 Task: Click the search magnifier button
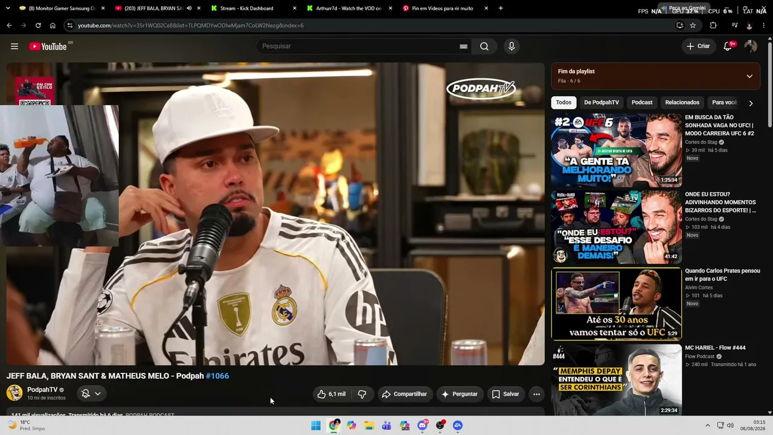click(484, 47)
